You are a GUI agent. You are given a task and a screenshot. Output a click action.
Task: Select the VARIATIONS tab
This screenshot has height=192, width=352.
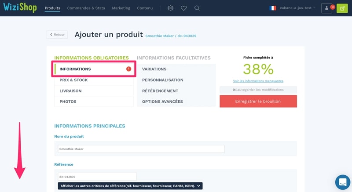[176, 69]
